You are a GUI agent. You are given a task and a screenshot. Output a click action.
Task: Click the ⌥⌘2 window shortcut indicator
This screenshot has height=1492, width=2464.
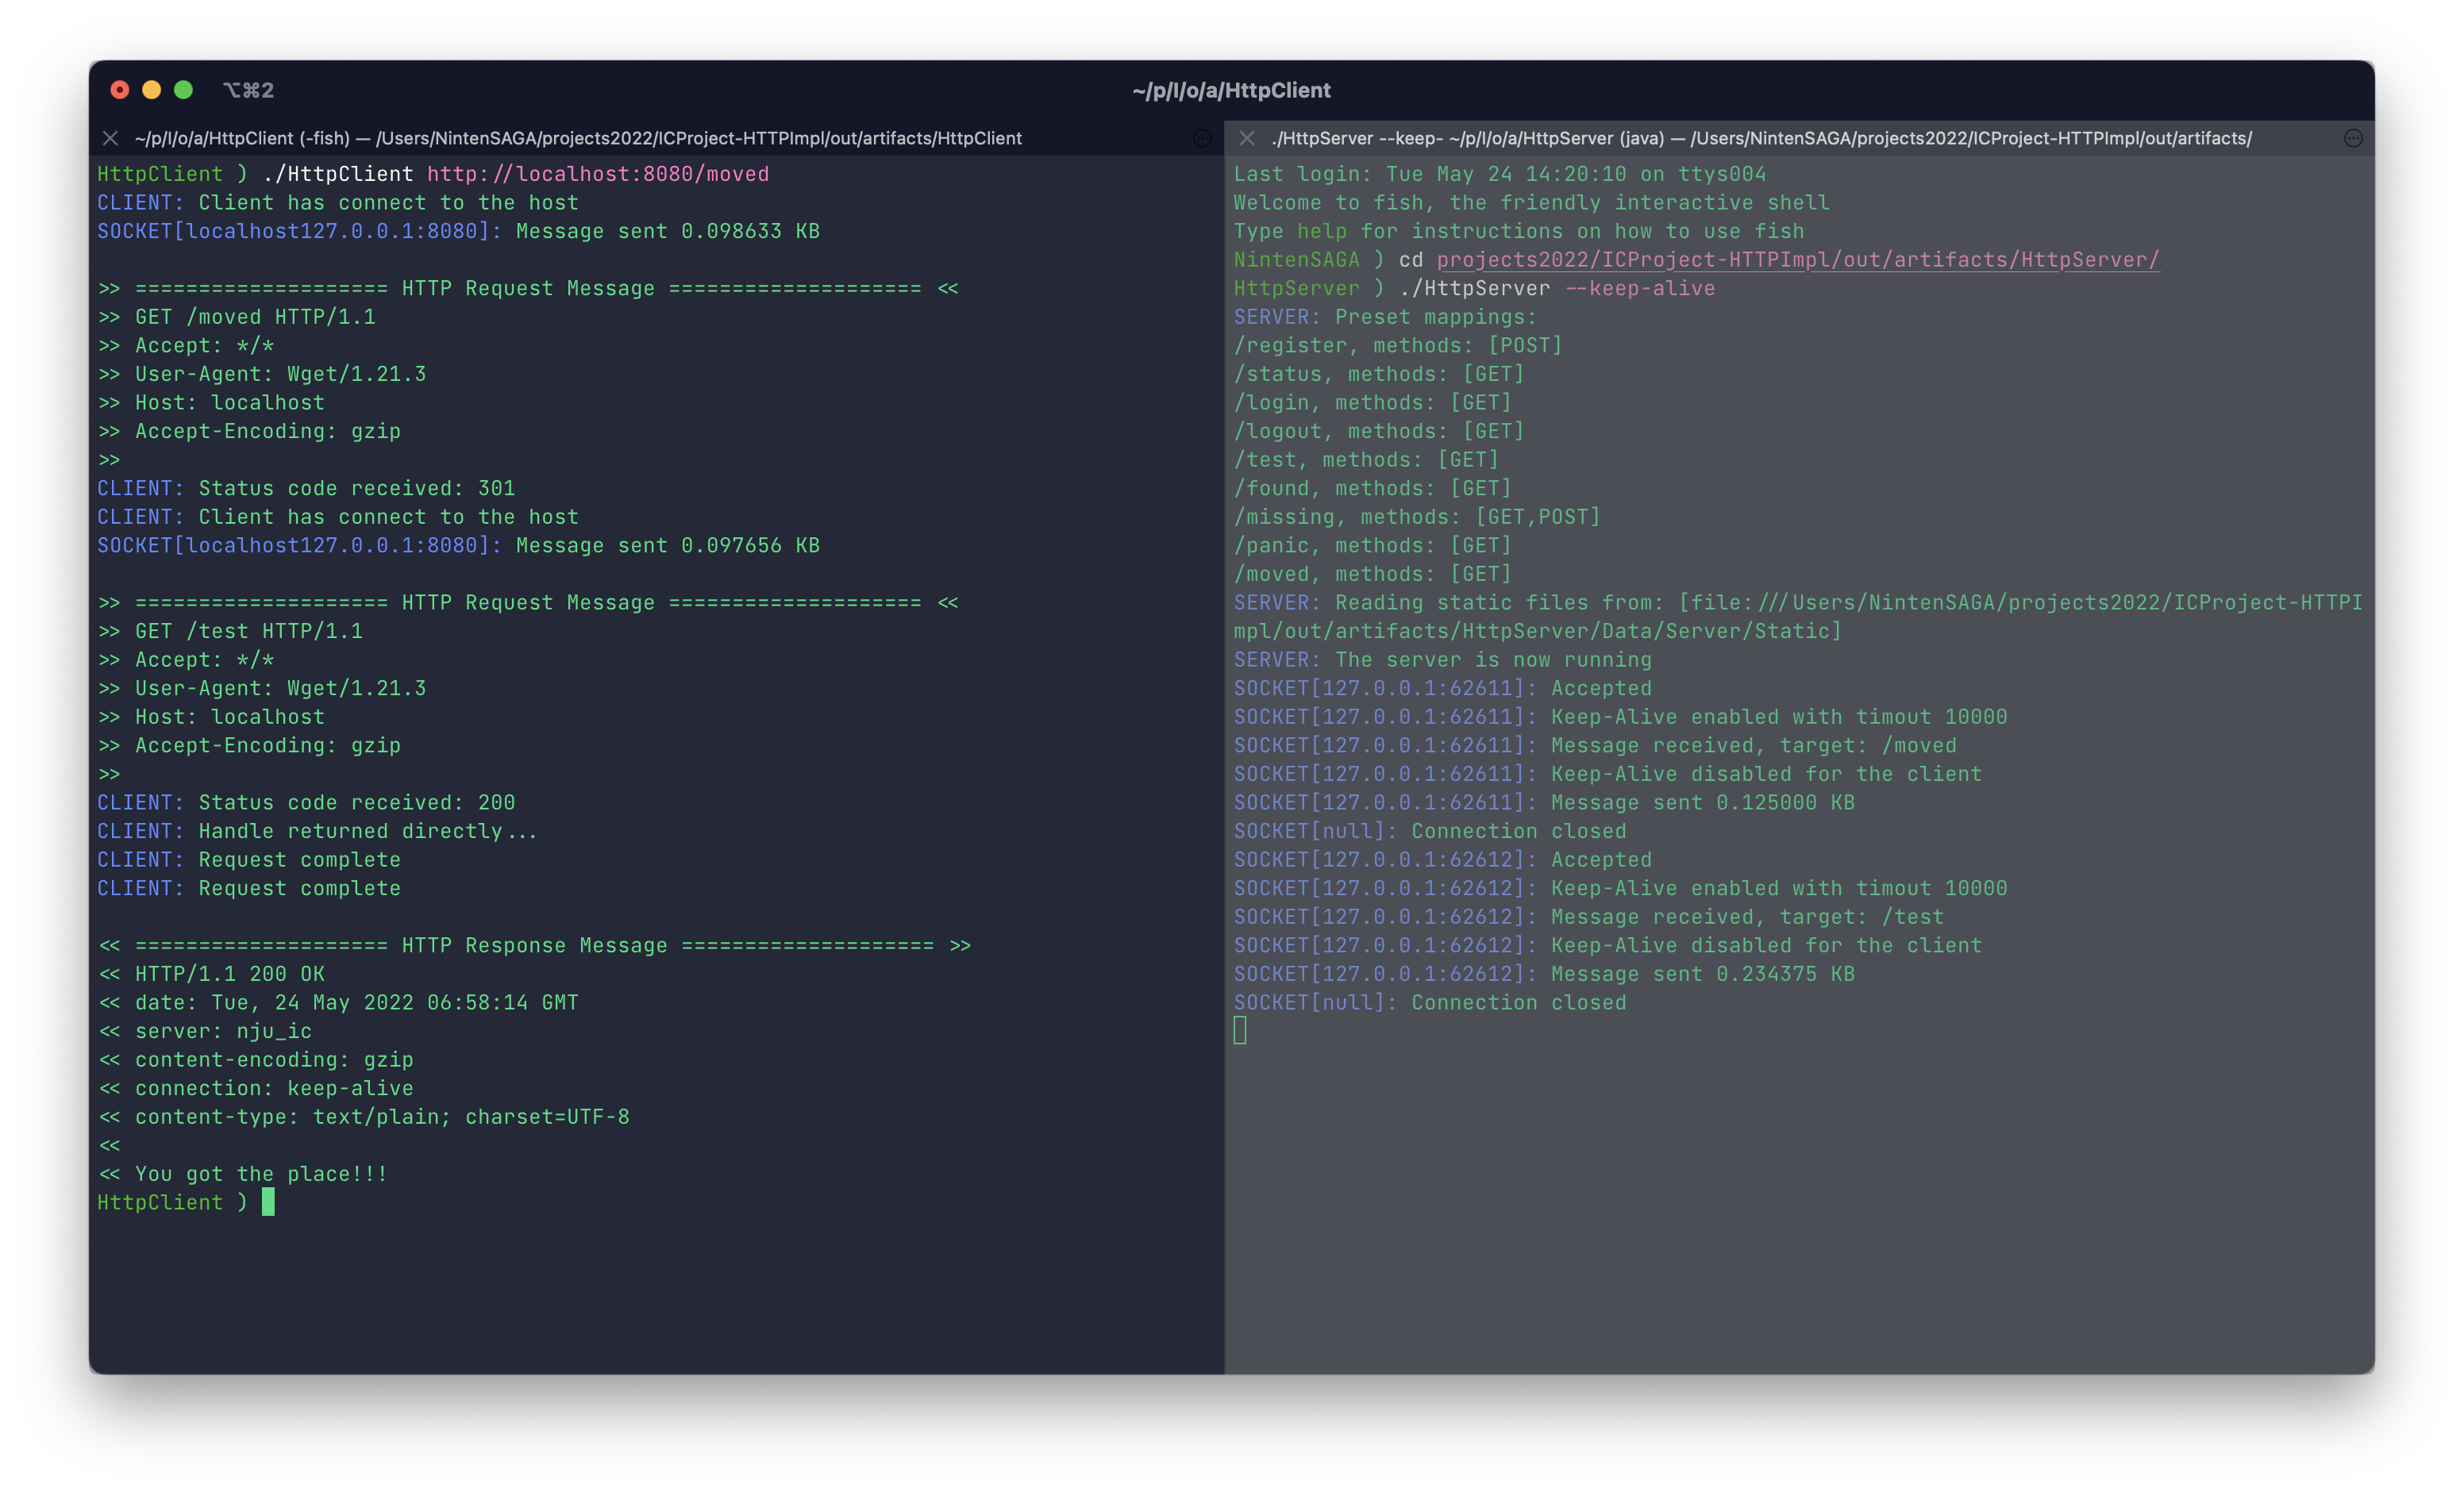pos(248,90)
